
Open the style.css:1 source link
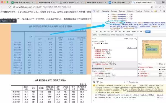click(x=132, y=48)
